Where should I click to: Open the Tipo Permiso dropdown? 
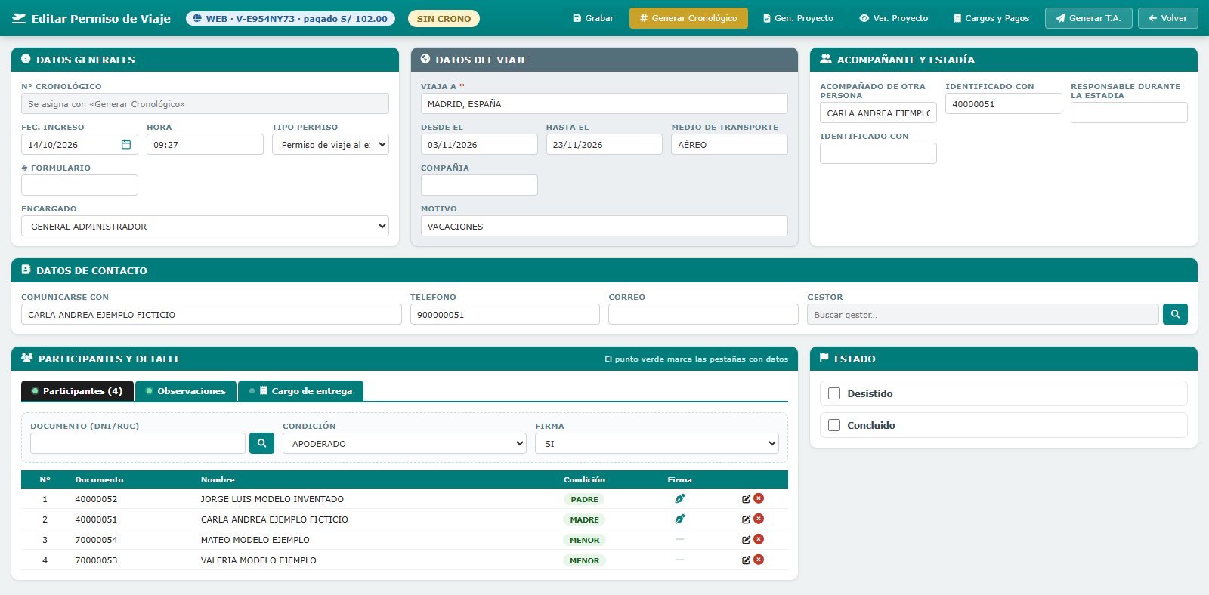[x=330, y=144]
